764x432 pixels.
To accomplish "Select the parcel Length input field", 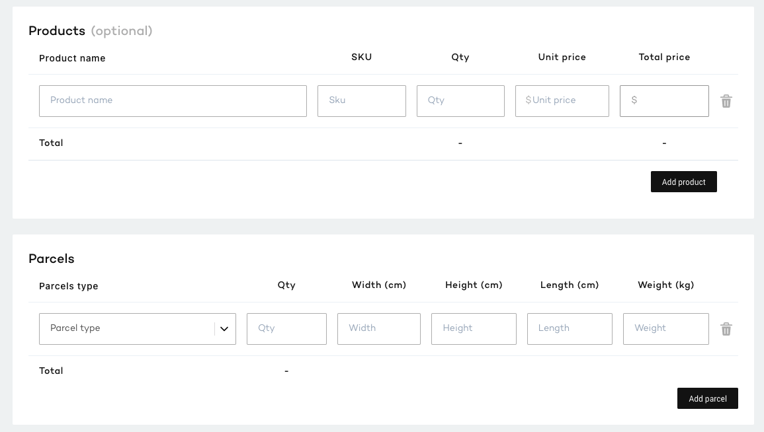I will click(570, 329).
